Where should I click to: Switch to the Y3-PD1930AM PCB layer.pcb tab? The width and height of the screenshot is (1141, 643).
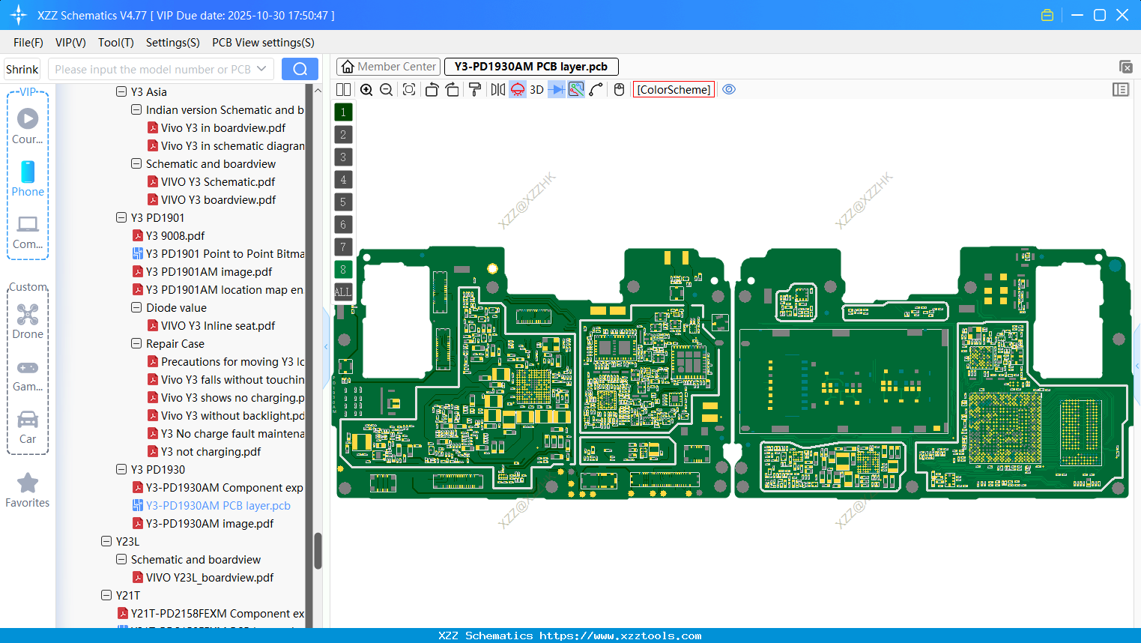(x=531, y=67)
